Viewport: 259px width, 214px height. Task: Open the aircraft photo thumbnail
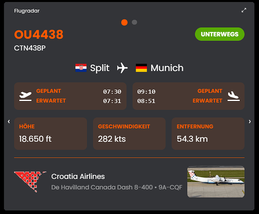point(216,181)
